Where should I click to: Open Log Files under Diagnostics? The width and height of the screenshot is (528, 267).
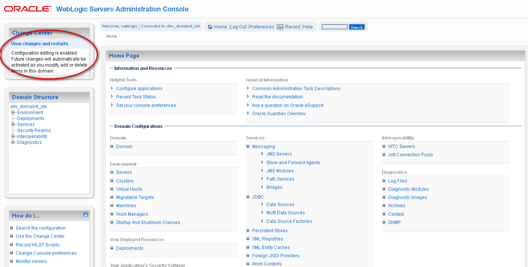398,181
